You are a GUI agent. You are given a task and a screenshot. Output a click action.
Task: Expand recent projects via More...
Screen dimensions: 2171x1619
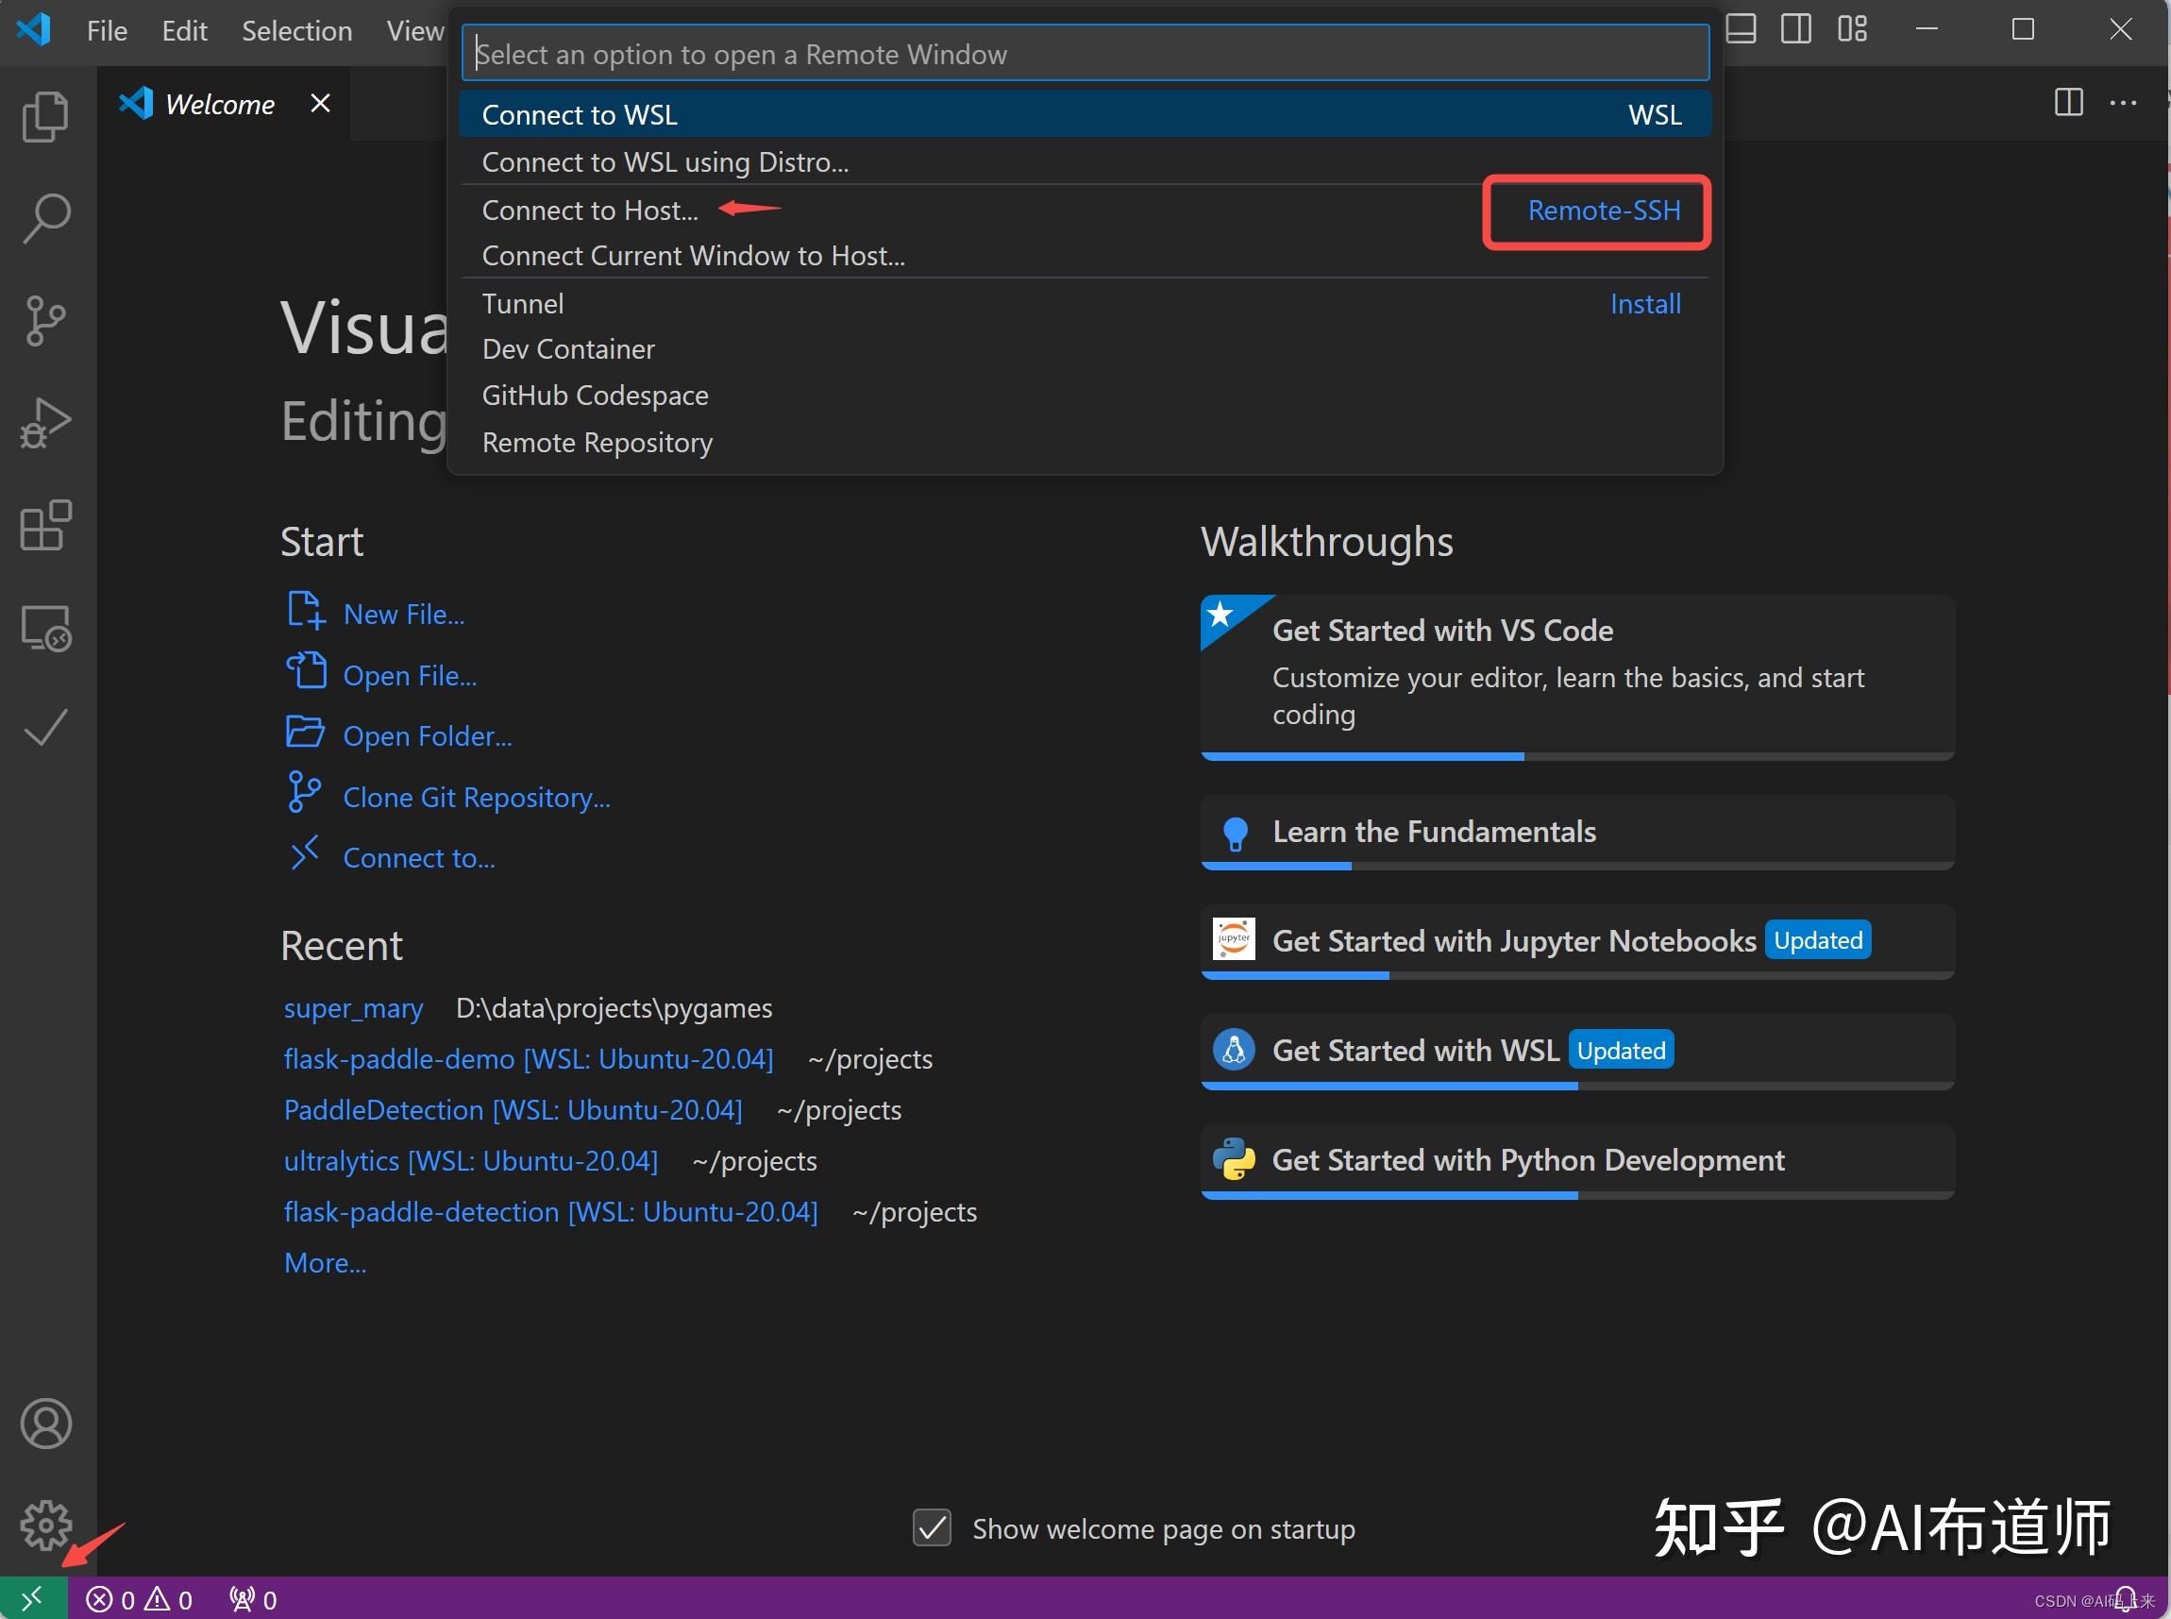(325, 1262)
